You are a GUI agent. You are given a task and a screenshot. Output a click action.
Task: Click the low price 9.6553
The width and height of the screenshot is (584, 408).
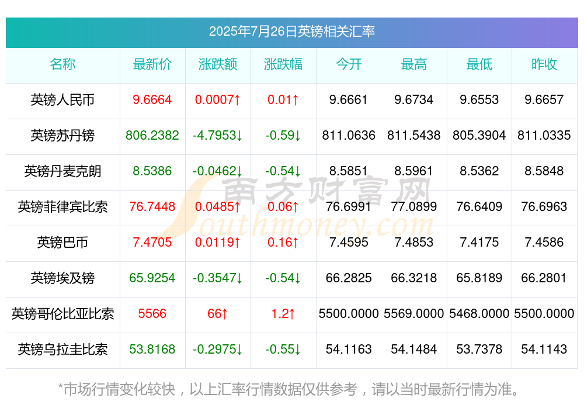point(479,99)
